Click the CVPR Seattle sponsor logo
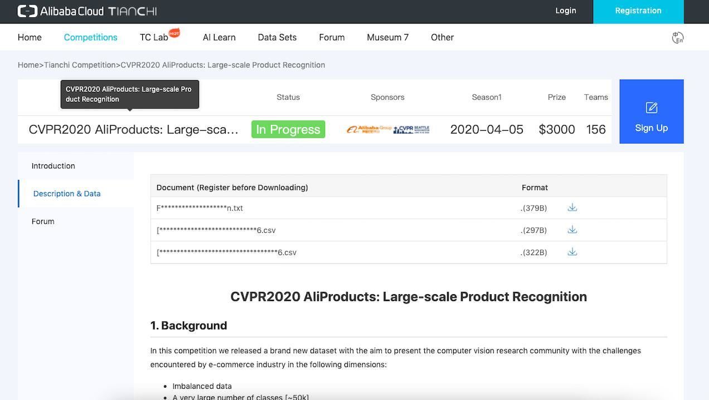The height and width of the screenshot is (400, 709). (411, 129)
